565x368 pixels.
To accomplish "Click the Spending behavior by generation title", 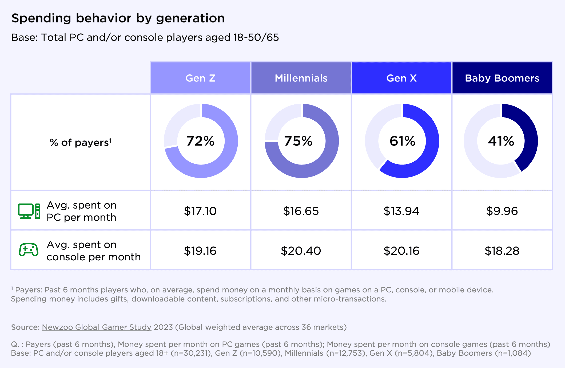I will (118, 18).
